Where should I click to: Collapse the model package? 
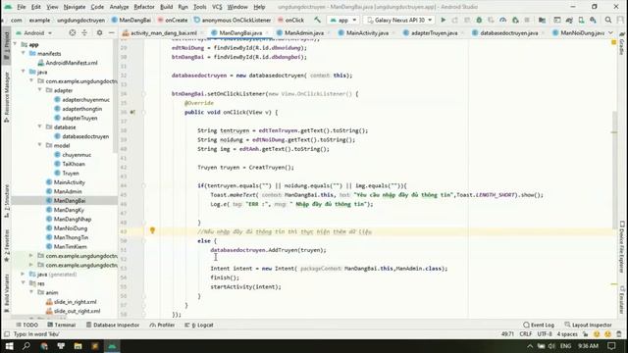coord(39,146)
